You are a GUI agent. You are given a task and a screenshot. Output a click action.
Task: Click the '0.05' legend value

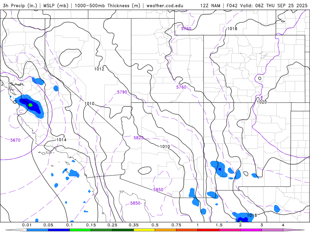48,225
